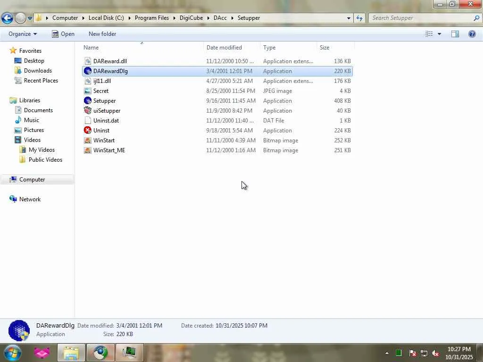Select the Uninst.dat file icon
Viewport: 483px width, 362px height.
88,120
